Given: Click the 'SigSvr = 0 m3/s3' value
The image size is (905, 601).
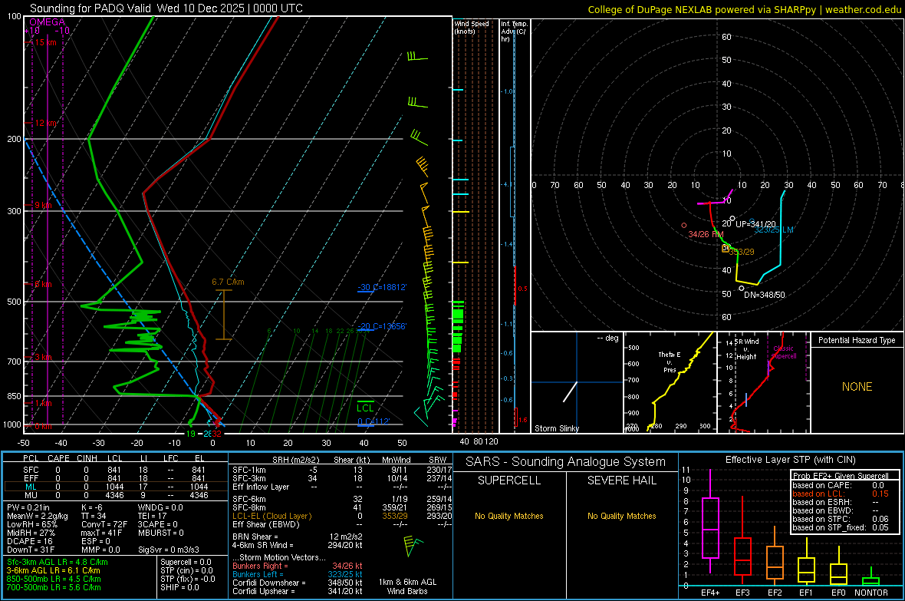Looking at the screenshot, I should pos(169,550).
